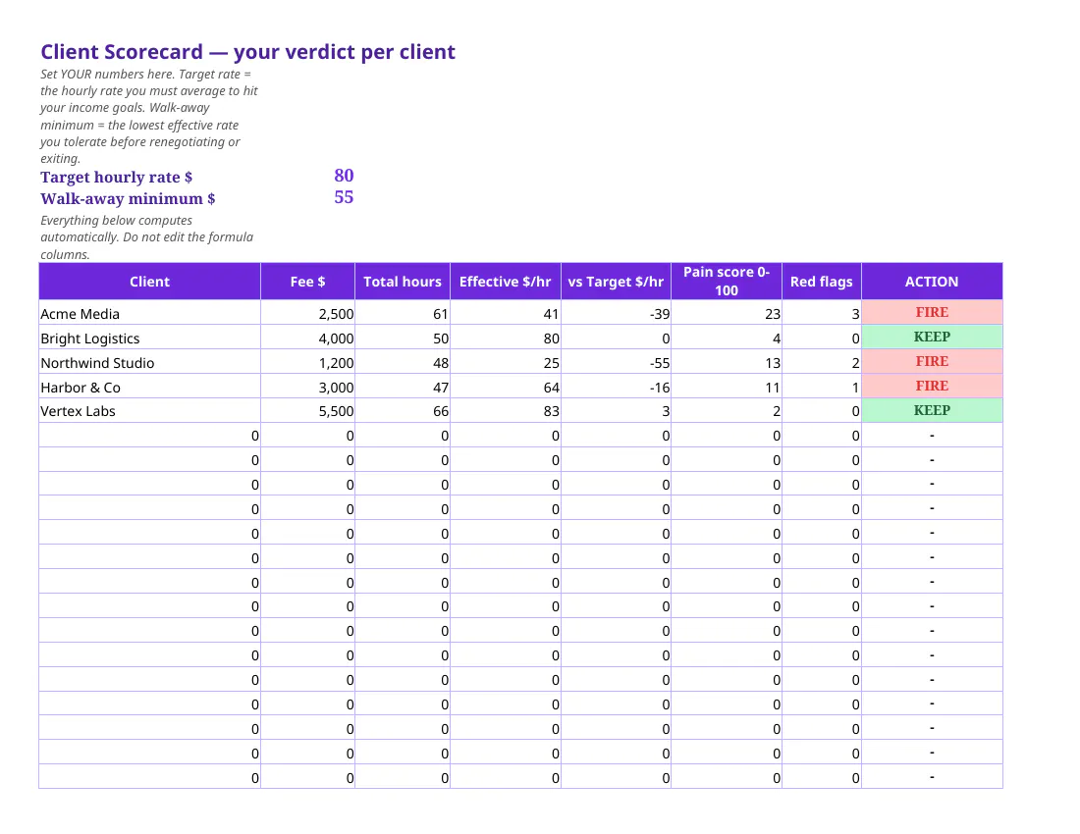Click the Harbor & Co client cell

click(149, 388)
